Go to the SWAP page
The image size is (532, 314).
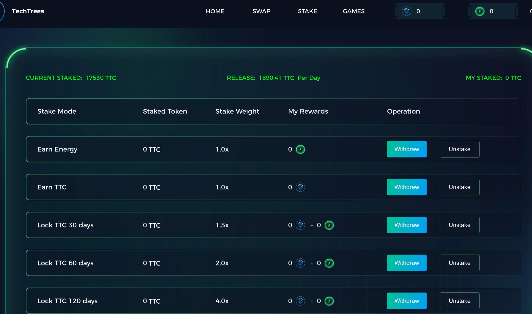[x=261, y=11]
